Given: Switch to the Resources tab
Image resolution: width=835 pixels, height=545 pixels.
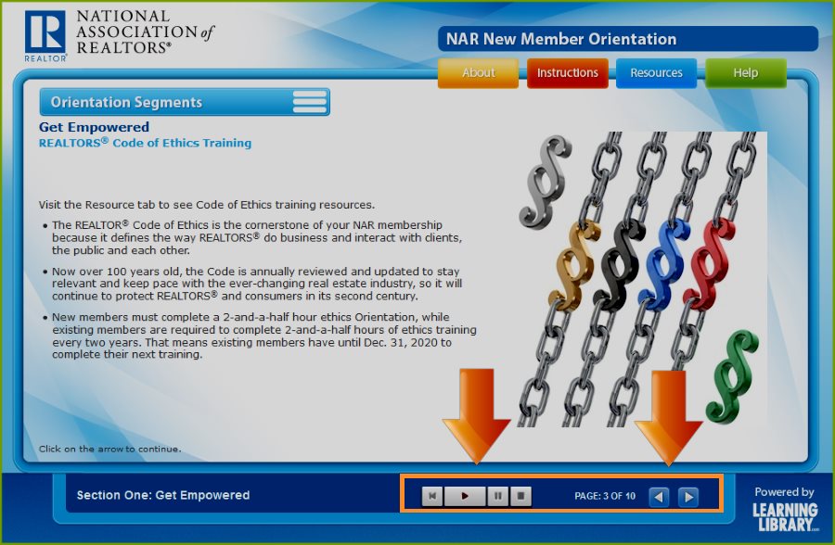Looking at the screenshot, I should click(656, 73).
